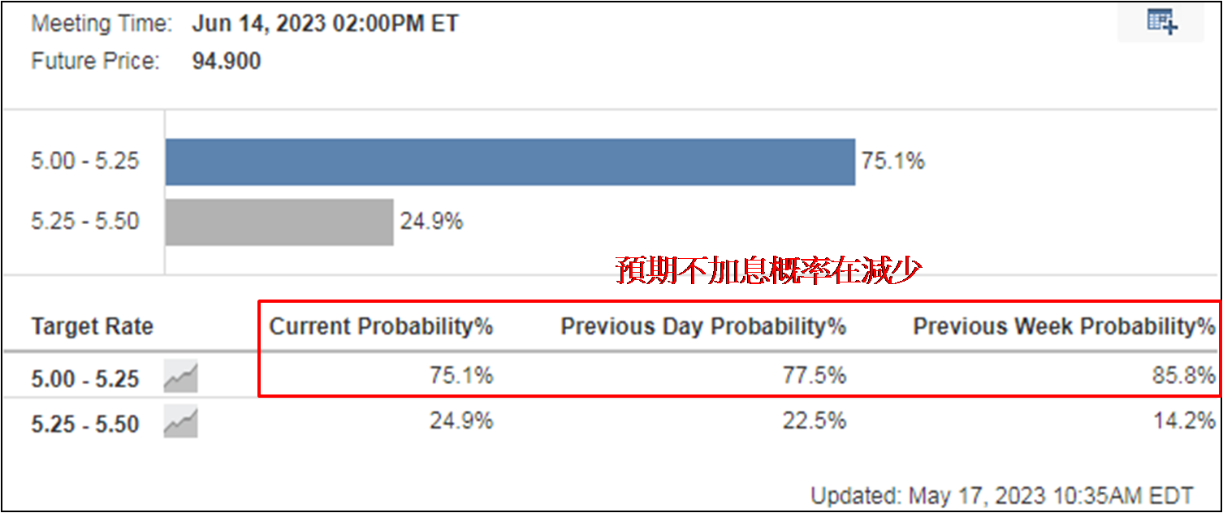Screen dimensions: 1223x513
Task: Select the Previous Week Probability% header
Action: 1064,327
